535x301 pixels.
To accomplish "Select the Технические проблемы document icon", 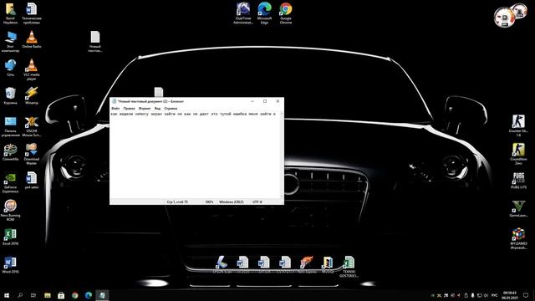I will click(x=32, y=13).
